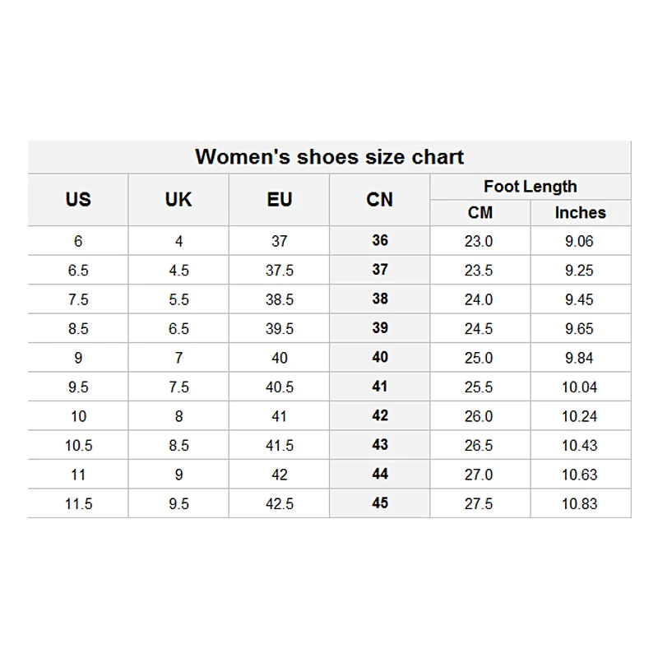Click the US size 11.5 cell

pyautogui.click(x=78, y=503)
